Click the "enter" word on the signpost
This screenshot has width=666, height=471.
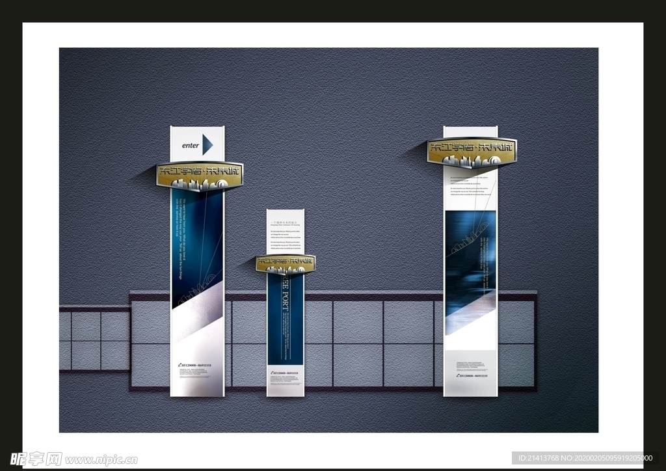click(x=191, y=145)
